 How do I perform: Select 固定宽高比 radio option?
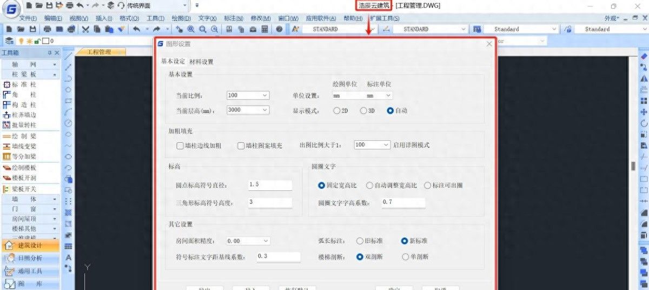[x=322, y=186]
